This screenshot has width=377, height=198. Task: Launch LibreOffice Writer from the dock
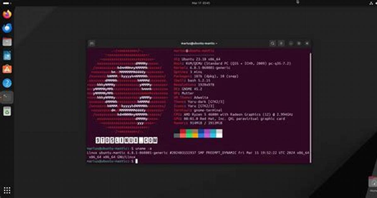tap(7, 55)
